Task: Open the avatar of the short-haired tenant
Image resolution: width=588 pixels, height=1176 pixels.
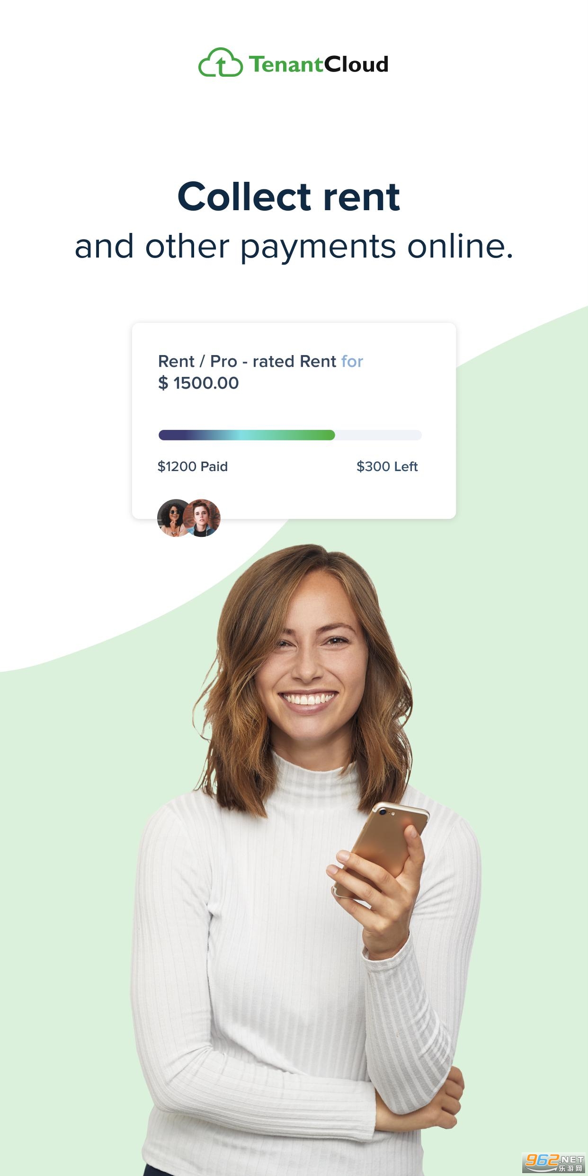Action: pos(203,517)
